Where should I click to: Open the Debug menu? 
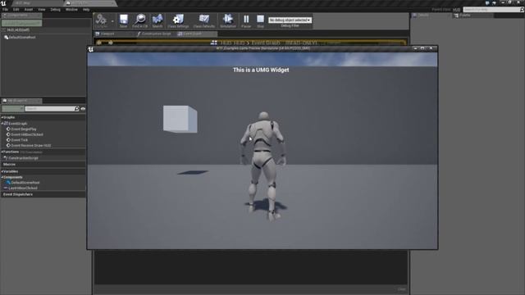click(55, 9)
